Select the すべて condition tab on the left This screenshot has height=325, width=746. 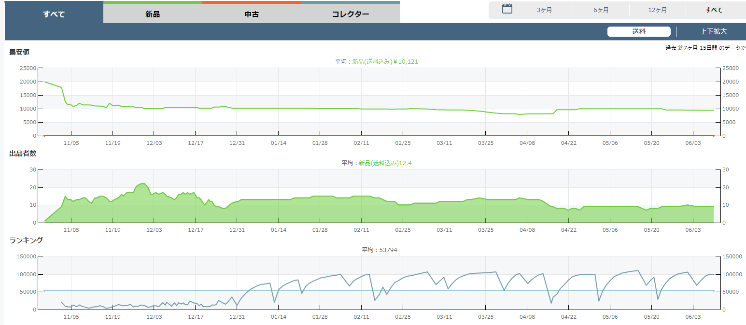54,14
